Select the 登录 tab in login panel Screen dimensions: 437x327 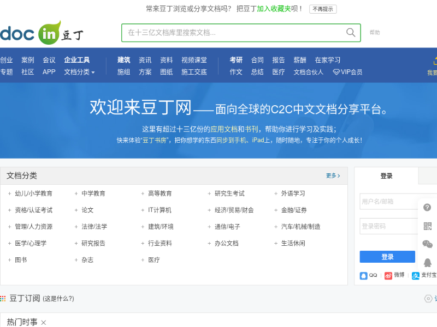[386, 175]
